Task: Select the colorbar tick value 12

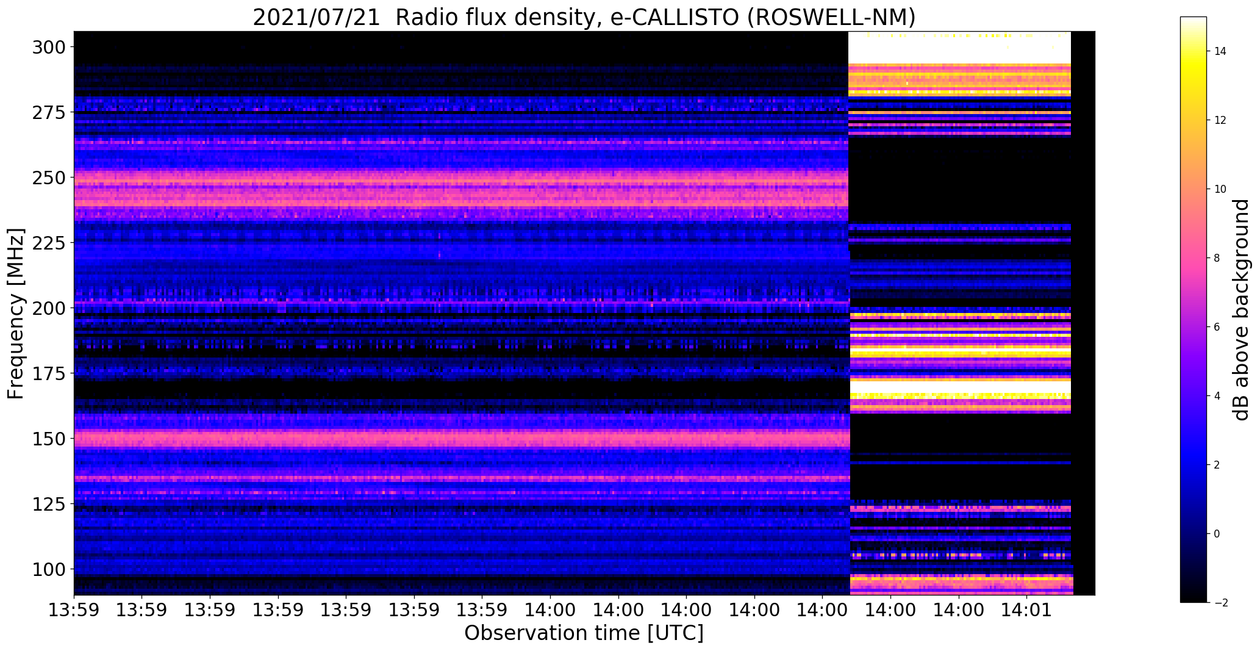Action: point(1220,120)
